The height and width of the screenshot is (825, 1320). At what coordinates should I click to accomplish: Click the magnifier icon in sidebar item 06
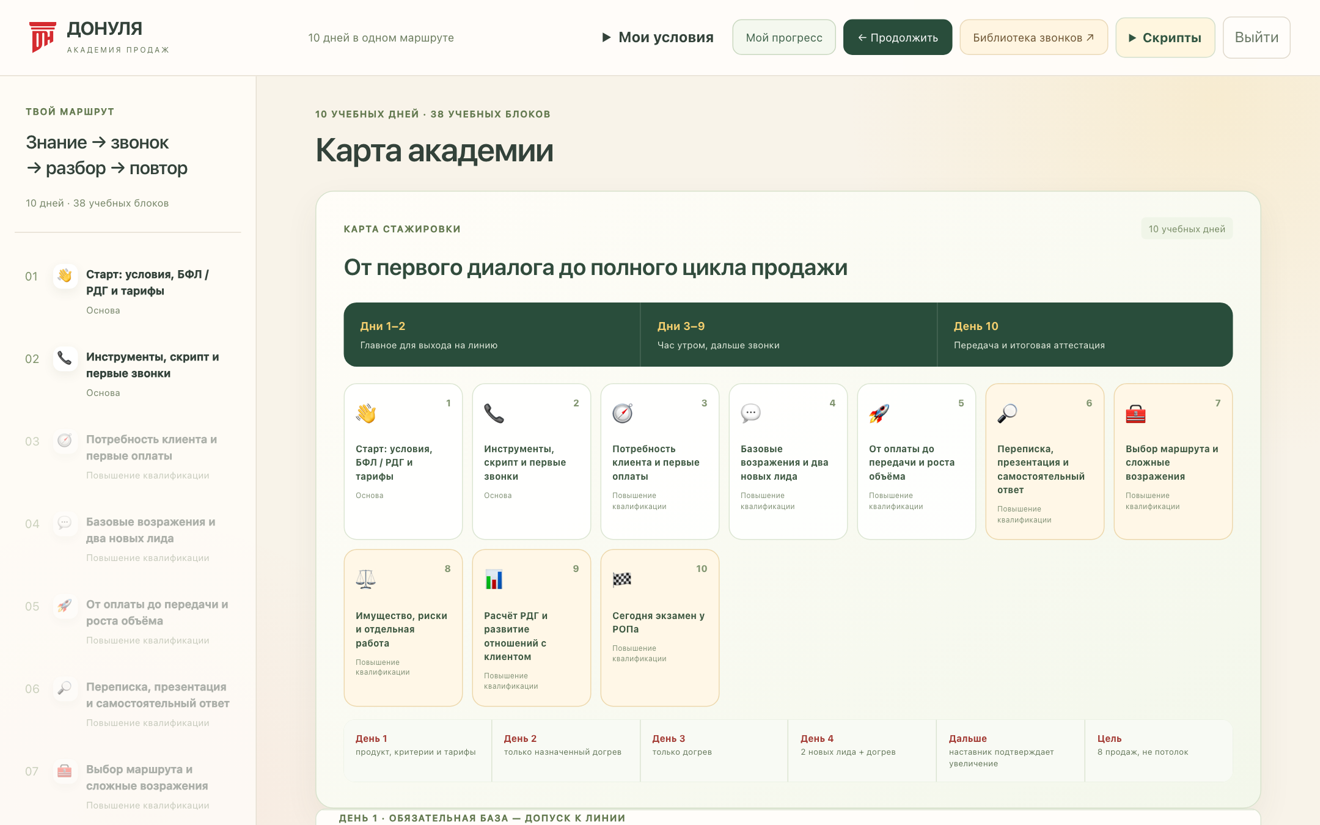tap(65, 688)
